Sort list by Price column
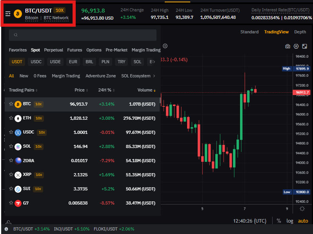The height and width of the screenshot is (234, 313). 81,90
